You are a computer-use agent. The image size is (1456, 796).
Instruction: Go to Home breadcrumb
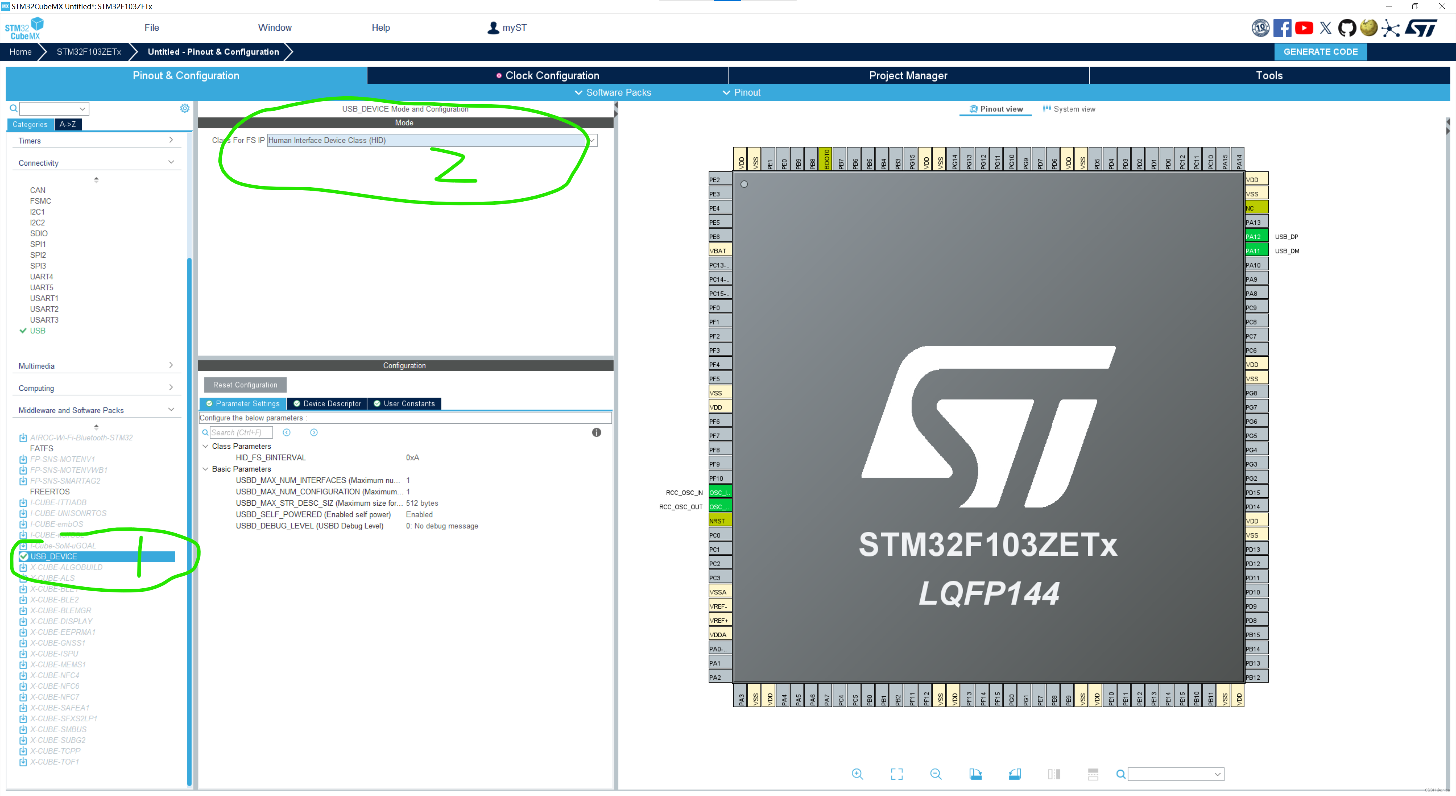click(x=20, y=52)
